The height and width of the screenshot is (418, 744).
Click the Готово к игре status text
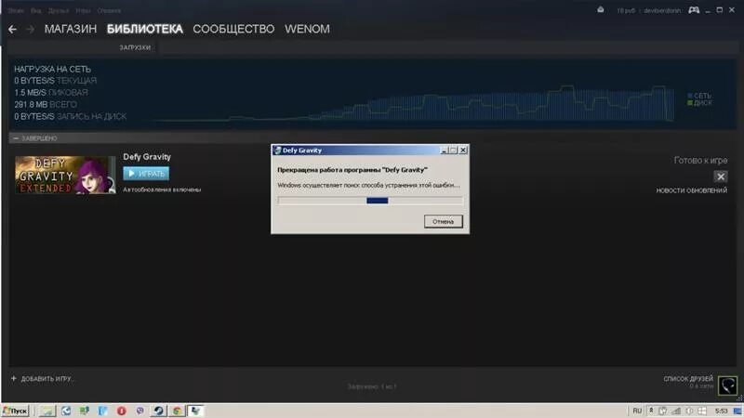pyautogui.click(x=700, y=161)
